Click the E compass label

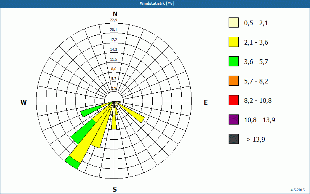(x=206, y=102)
